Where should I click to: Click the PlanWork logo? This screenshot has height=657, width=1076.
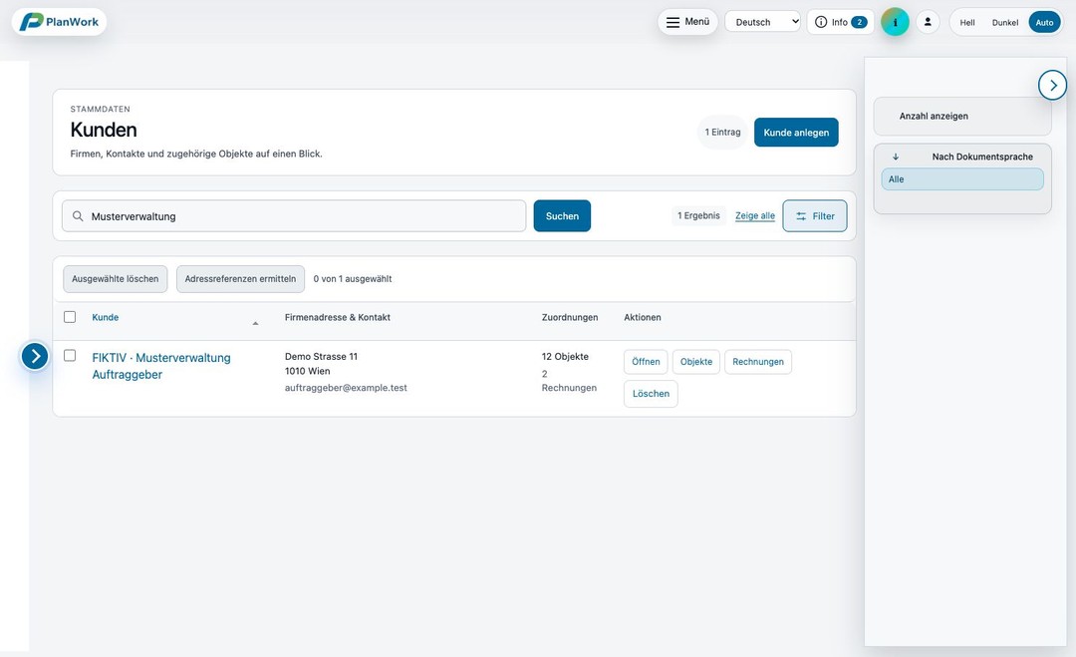pyautogui.click(x=59, y=22)
